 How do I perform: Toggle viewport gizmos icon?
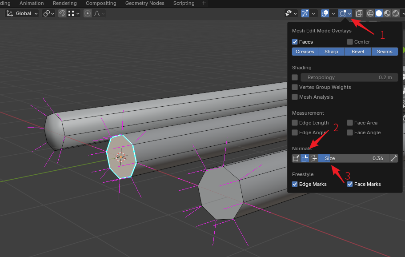(x=305, y=13)
